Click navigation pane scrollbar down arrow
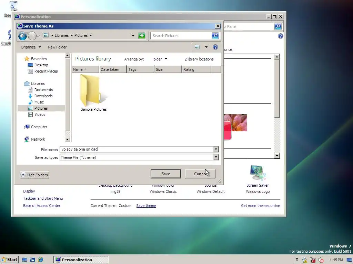This screenshot has height=264, width=353. coord(67,140)
